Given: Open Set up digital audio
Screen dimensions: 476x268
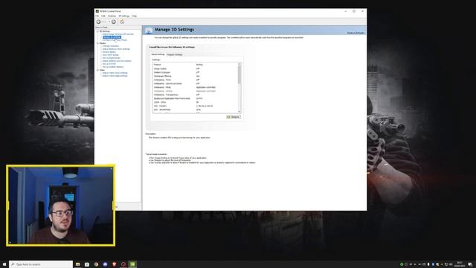Looking at the screenshot, I should (112, 58).
